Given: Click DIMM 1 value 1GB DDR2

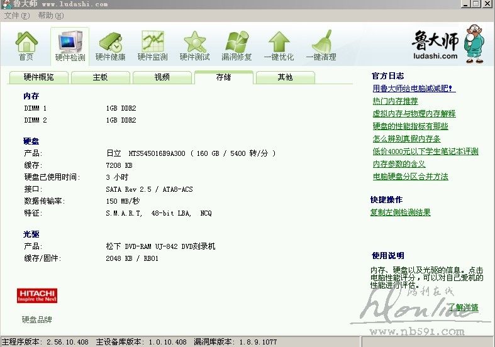Looking at the screenshot, I should [x=121, y=108].
